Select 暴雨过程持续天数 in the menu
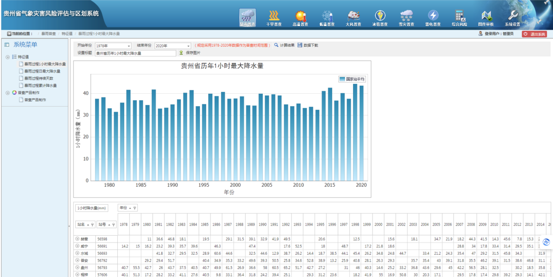 pyautogui.click(x=38, y=78)
